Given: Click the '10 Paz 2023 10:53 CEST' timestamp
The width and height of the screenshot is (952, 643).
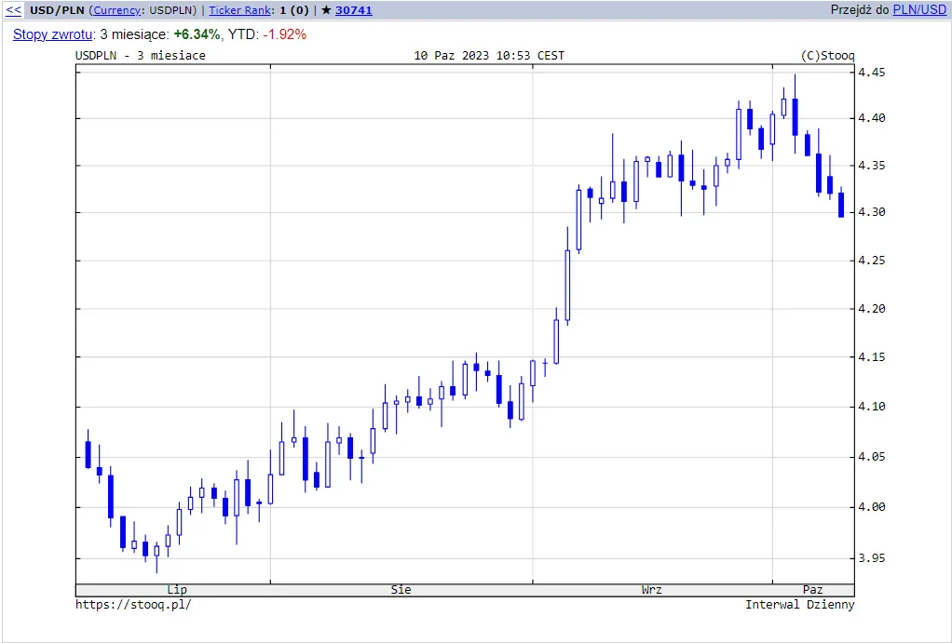Looking at the screenshot, I should tap(489, 56).
